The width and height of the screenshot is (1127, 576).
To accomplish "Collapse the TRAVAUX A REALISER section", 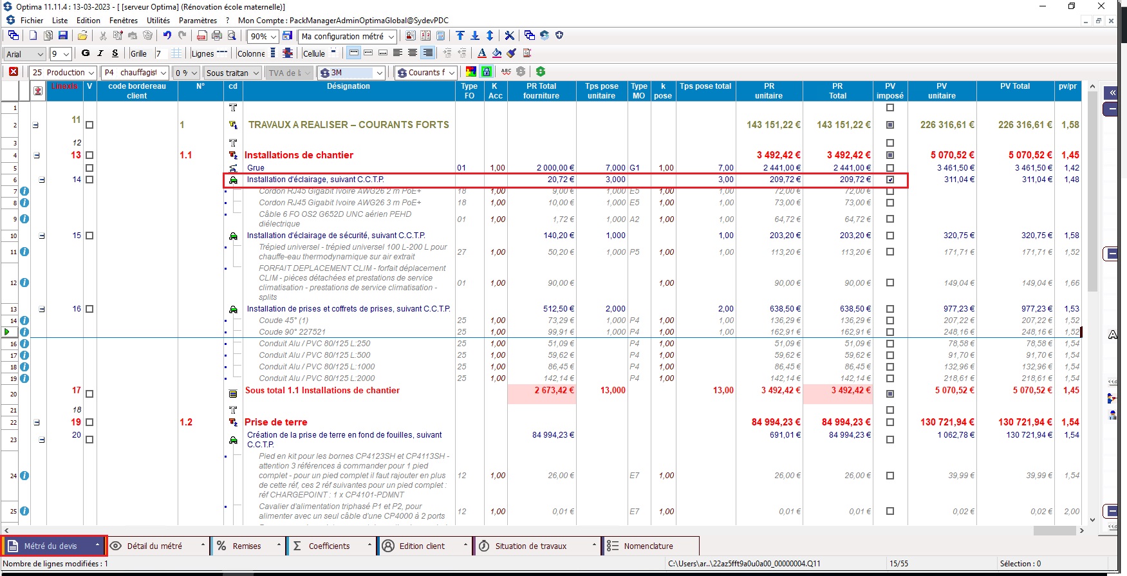I will tap(35, 125).
